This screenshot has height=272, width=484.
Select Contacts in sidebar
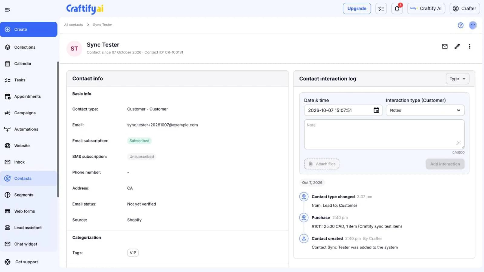[x=29, y=178]
